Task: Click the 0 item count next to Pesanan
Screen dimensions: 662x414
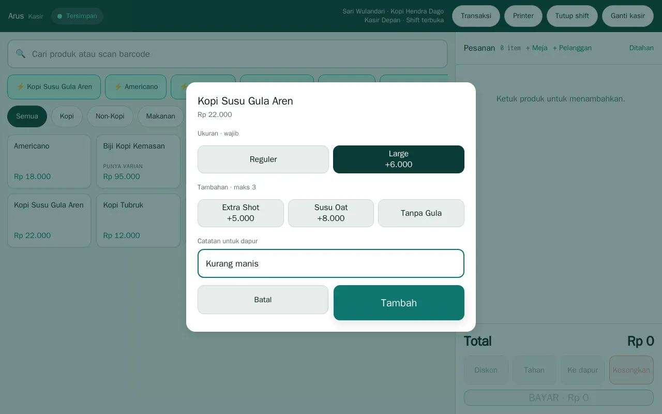Action: [510, 48]
